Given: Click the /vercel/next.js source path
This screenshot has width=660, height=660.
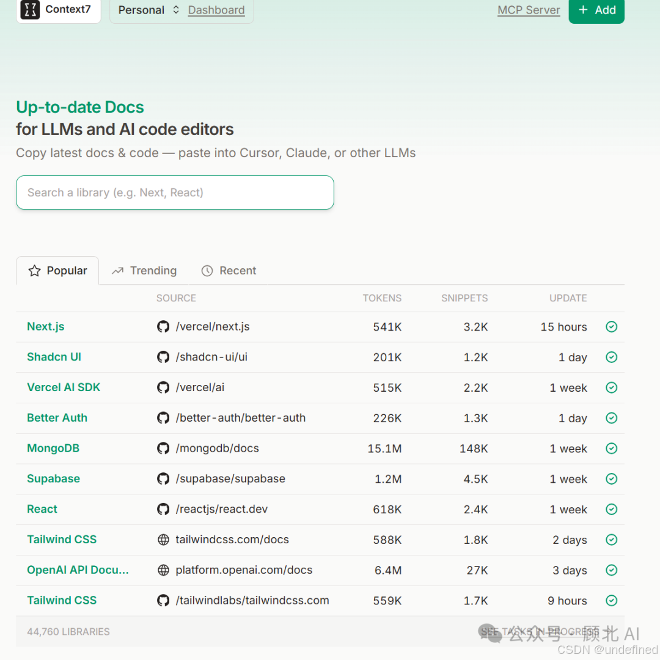Looking at the screenshot, I should pyautogui.click(x=213, y=326).
